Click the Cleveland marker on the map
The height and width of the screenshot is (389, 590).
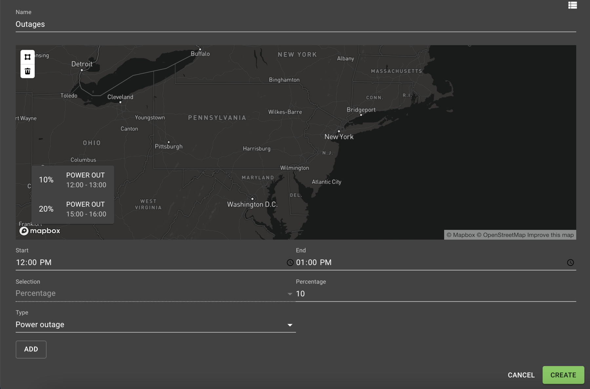121,102
